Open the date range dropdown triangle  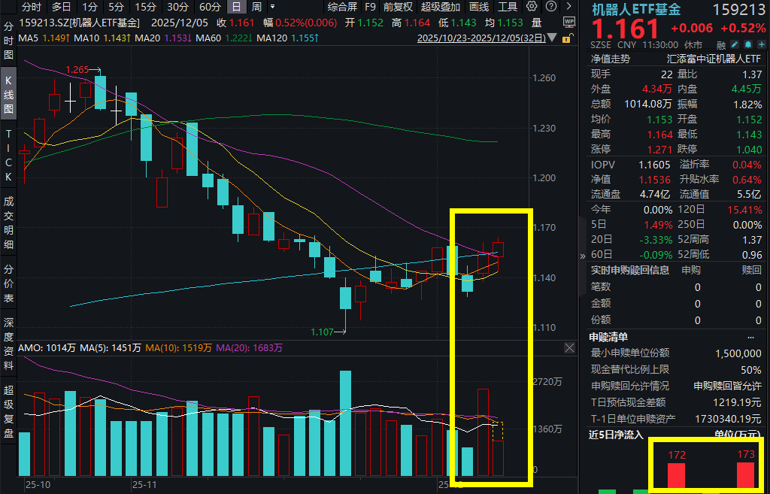[x=551, y=38]
